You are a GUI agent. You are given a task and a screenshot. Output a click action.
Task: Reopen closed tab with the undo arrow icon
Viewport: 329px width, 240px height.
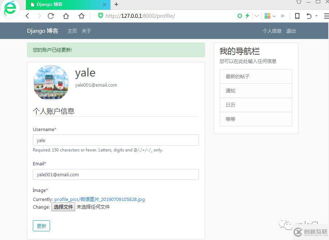click(x=309, y=16)
